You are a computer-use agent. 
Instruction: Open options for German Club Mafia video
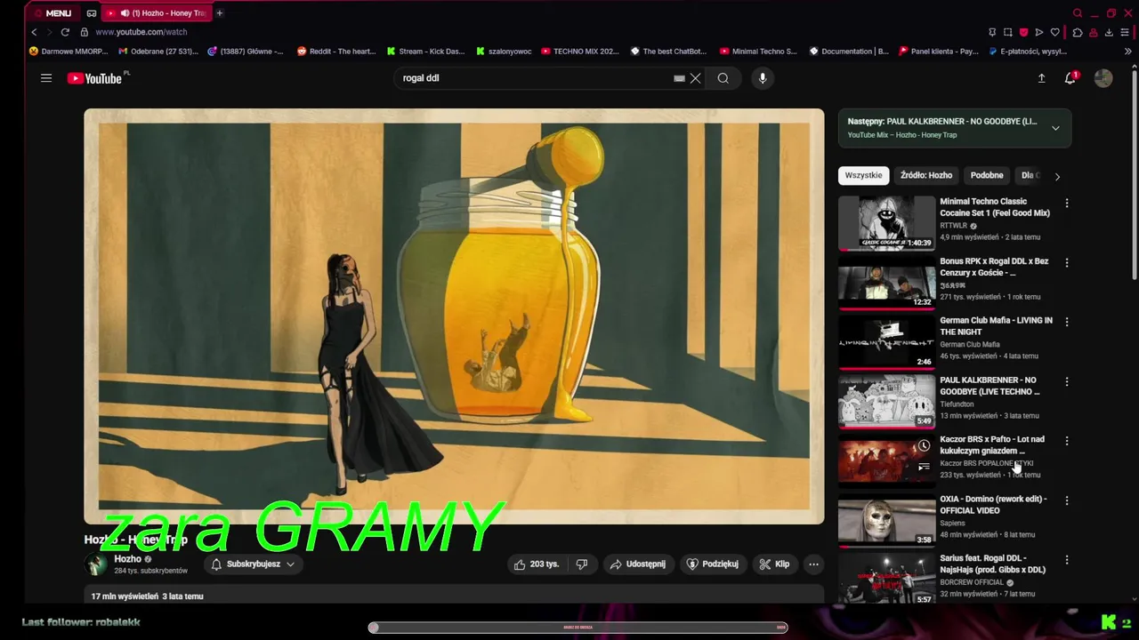coord(1066,322)
